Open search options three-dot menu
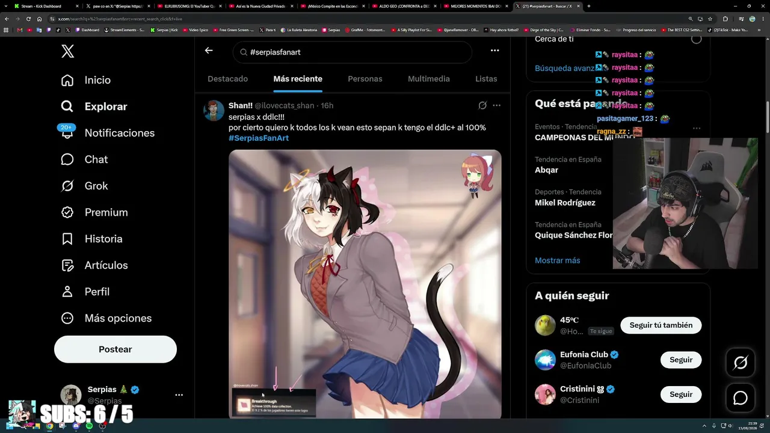 494,51
